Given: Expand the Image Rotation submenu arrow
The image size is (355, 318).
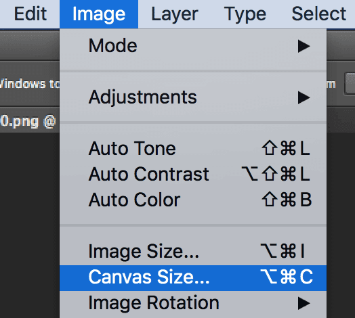Looking at the screenshot, I should pyautogui.click(x=304, y=303).
